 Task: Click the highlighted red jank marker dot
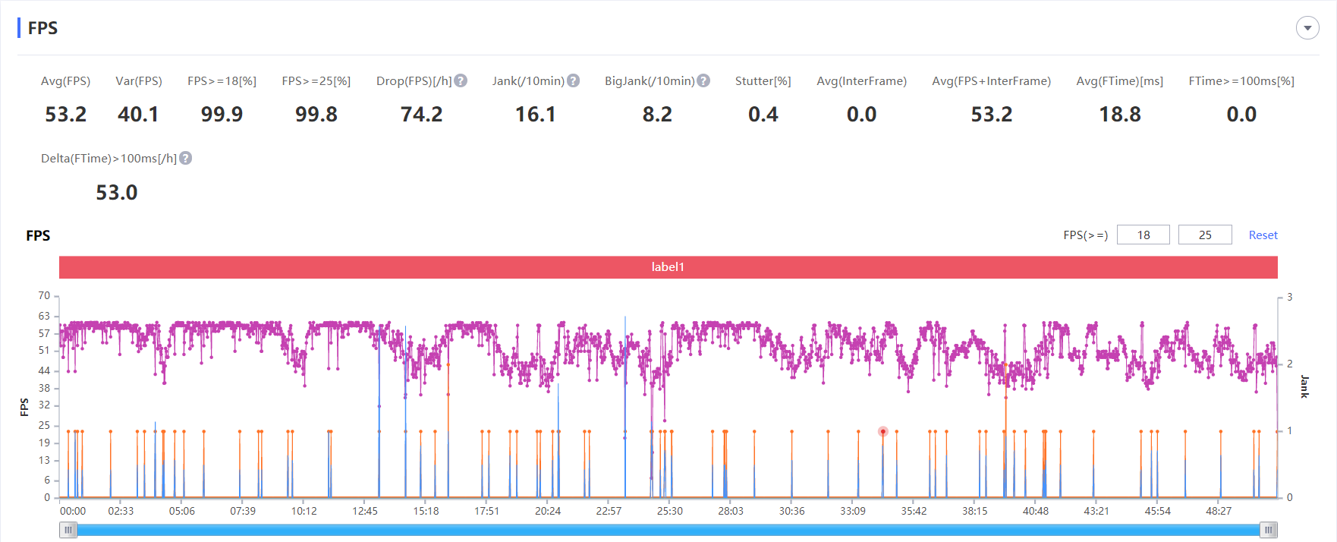pos(883,431)
